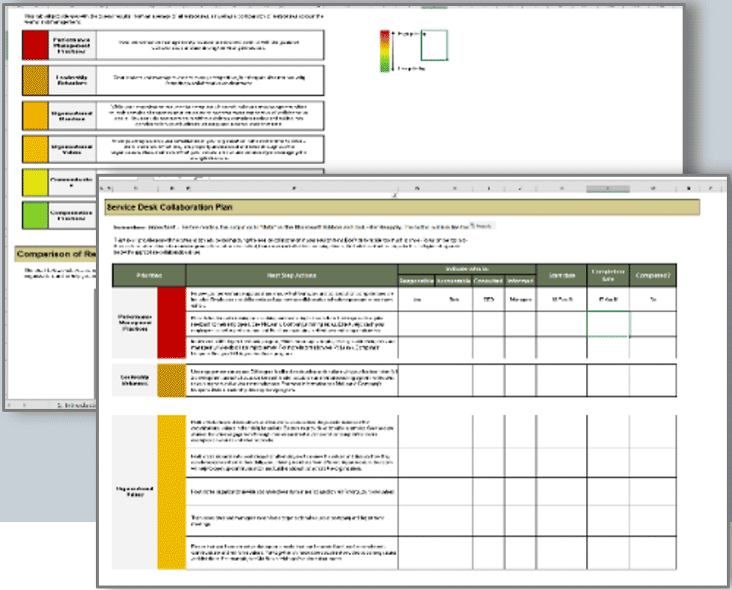Click the 'Informed' sub-header
This screenshot has height=590, width=732.
520,281
